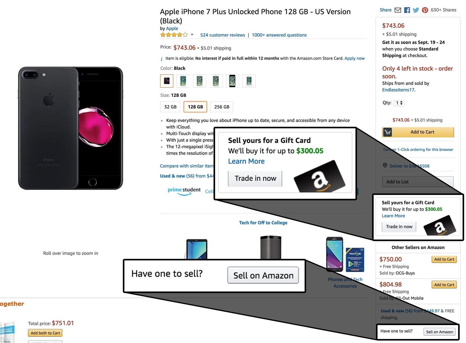Select the Black color swatch

click(167, 81)
